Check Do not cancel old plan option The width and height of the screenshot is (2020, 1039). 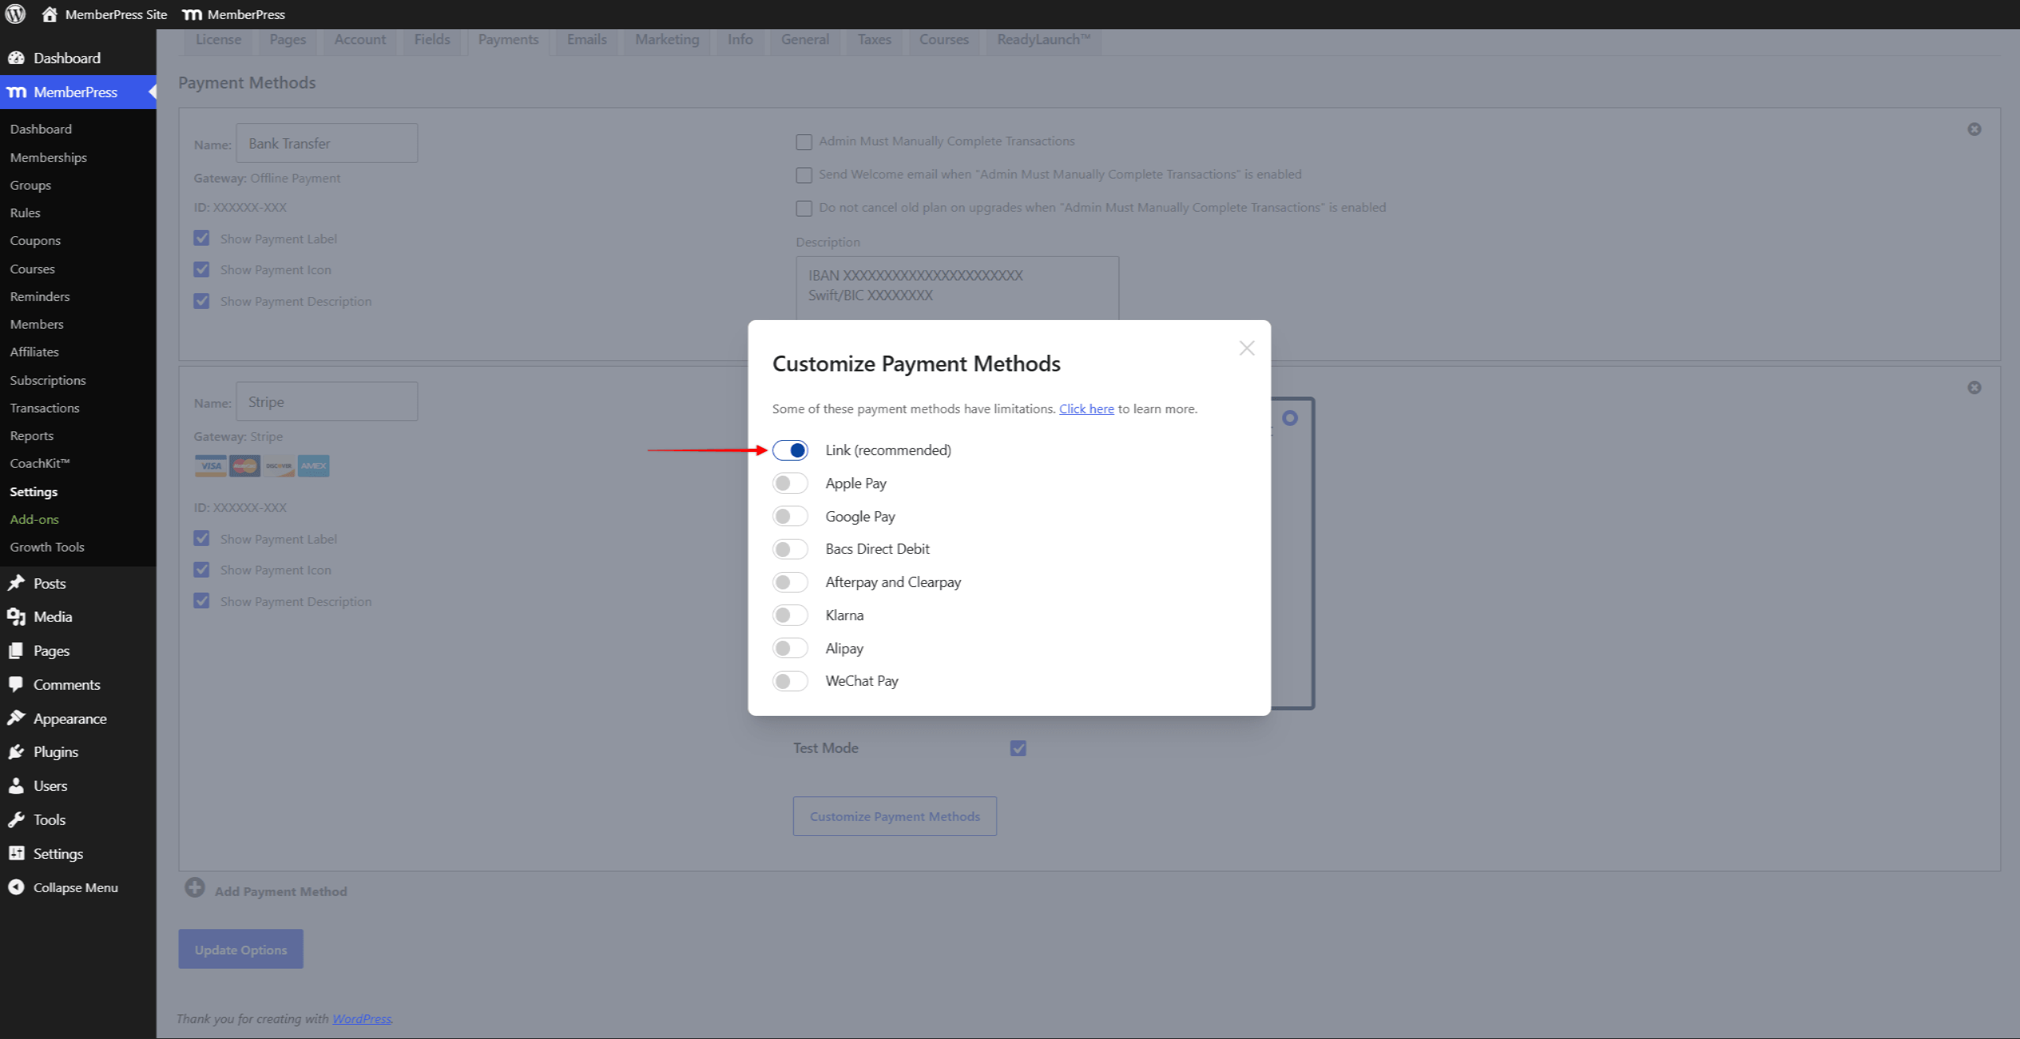click(803, 208)
